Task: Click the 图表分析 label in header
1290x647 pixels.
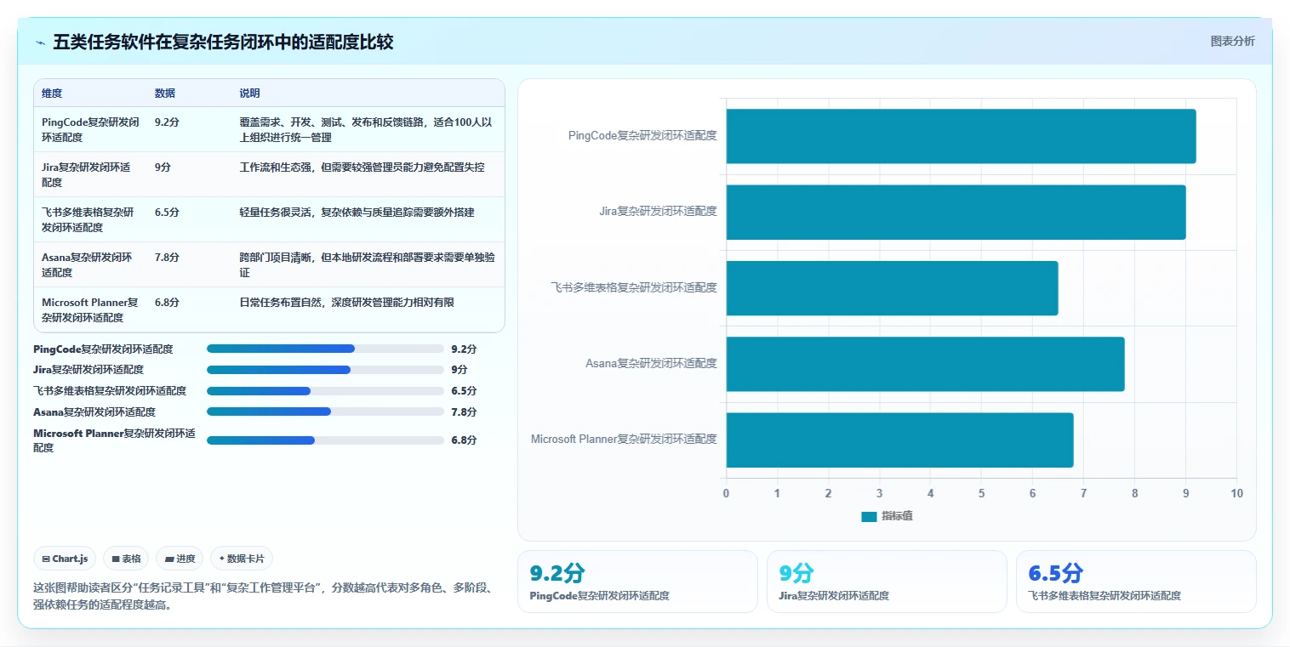Action: 1232,41
